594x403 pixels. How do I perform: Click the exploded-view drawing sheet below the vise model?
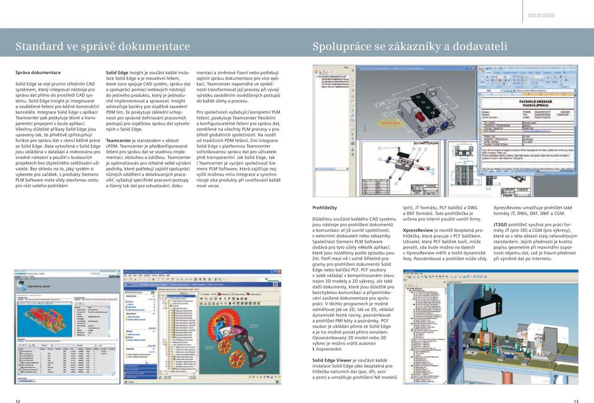point(401,168)
